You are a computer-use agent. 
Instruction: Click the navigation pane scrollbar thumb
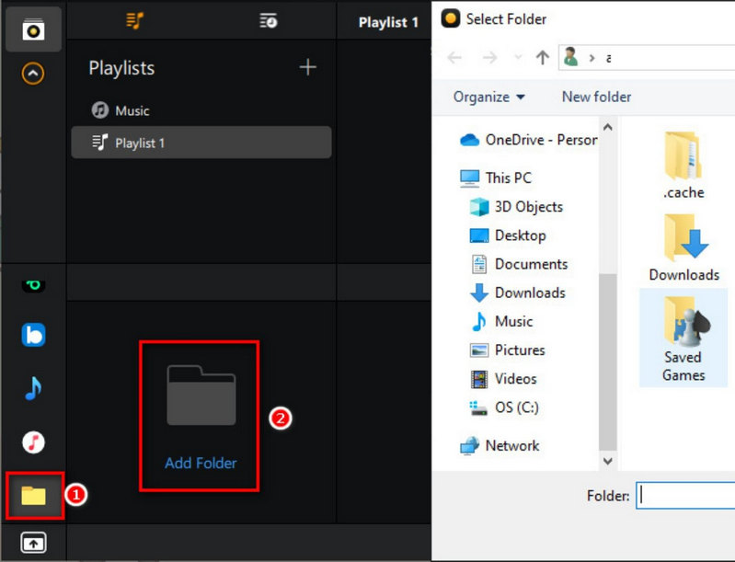[608, 363]
